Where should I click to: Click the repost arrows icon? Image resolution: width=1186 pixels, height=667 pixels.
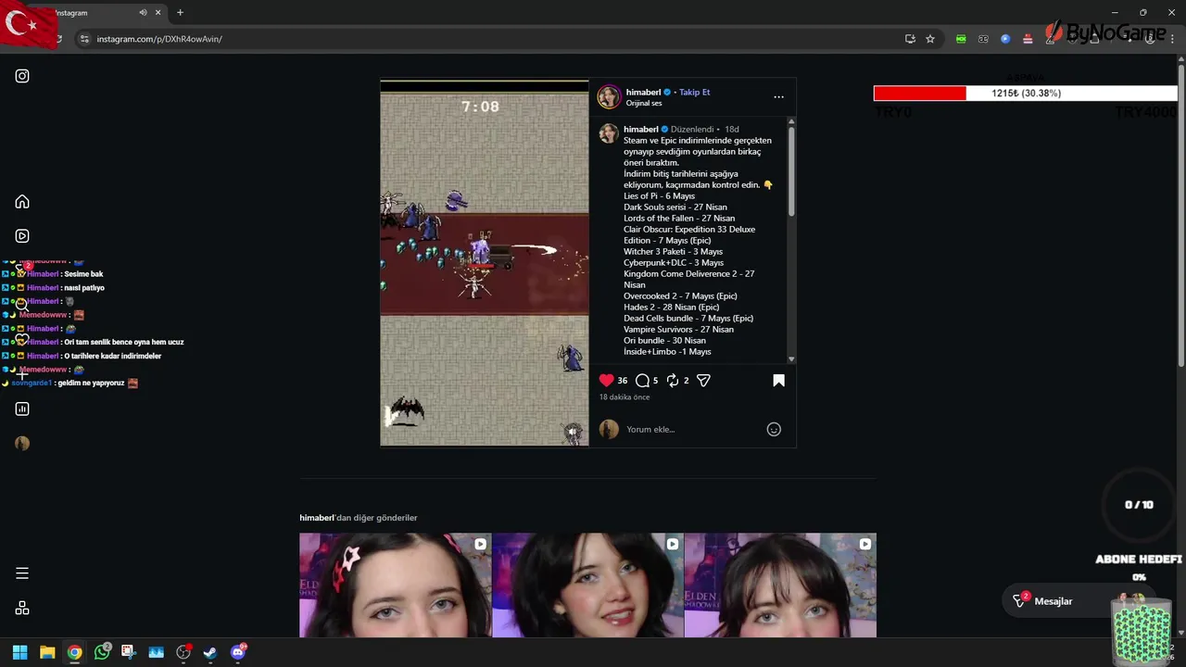tap(673, 380)
